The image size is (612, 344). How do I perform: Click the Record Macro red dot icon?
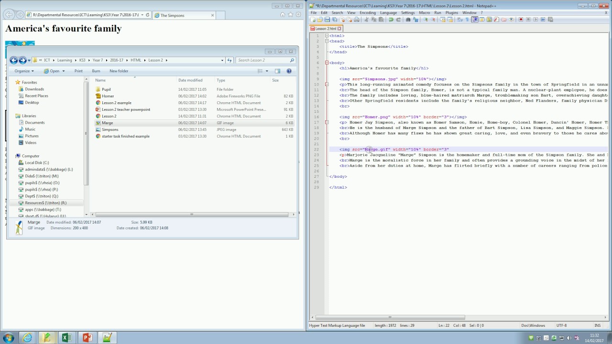click(x=521, y=20)
